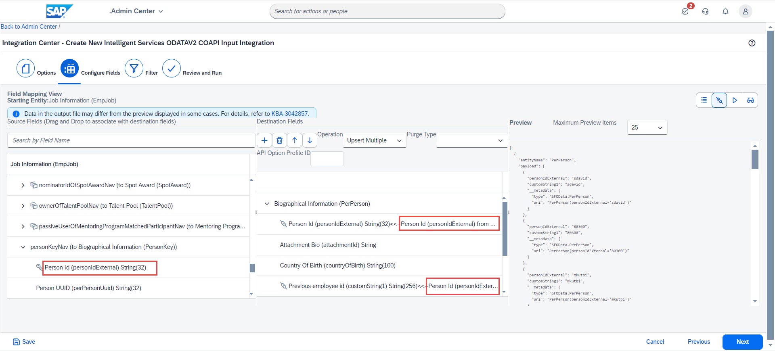Select Country Of Birth (countryOfBirth) String(100)

point(337,265)
